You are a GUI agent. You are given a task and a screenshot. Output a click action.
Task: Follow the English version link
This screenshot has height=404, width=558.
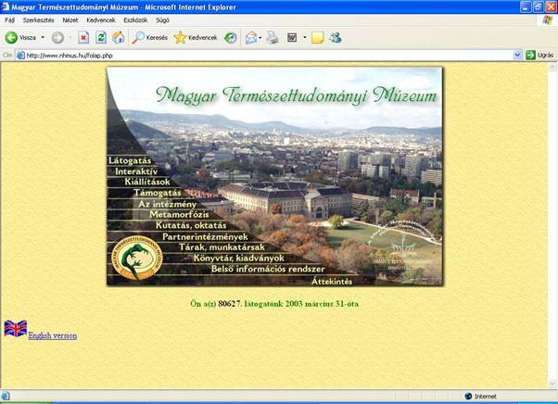click(52, 335)
